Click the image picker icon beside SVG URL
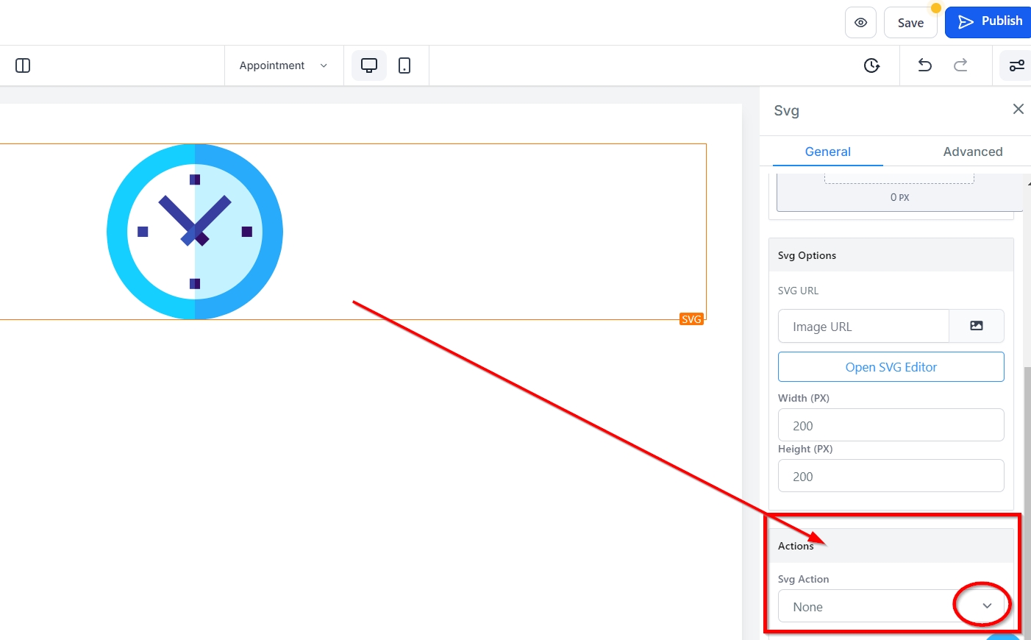The height and width of the screenshot is (640, 1031). pos(977,326)
